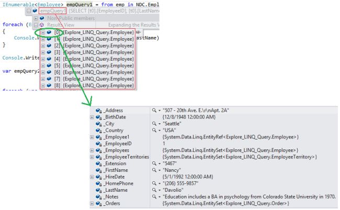Select the "Davolio" last name value

click(173, 190)
